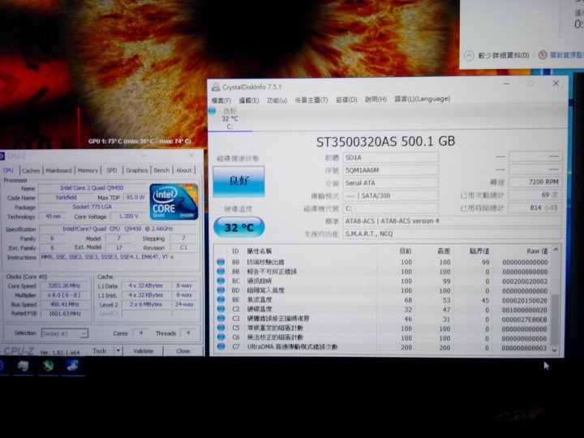Switch to the Bench tab in CPU-Z
The width and height of the screenshot is (584, 438).
pyautogui.click(x=161, y=170)
